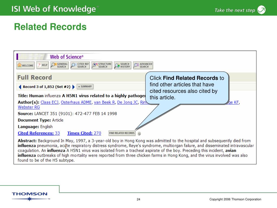Viewport: 277px width, 208px height.
Task: View the Search History
Action: pos(123,65)
